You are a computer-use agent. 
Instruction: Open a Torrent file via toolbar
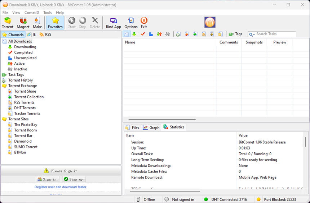point(8,23)
